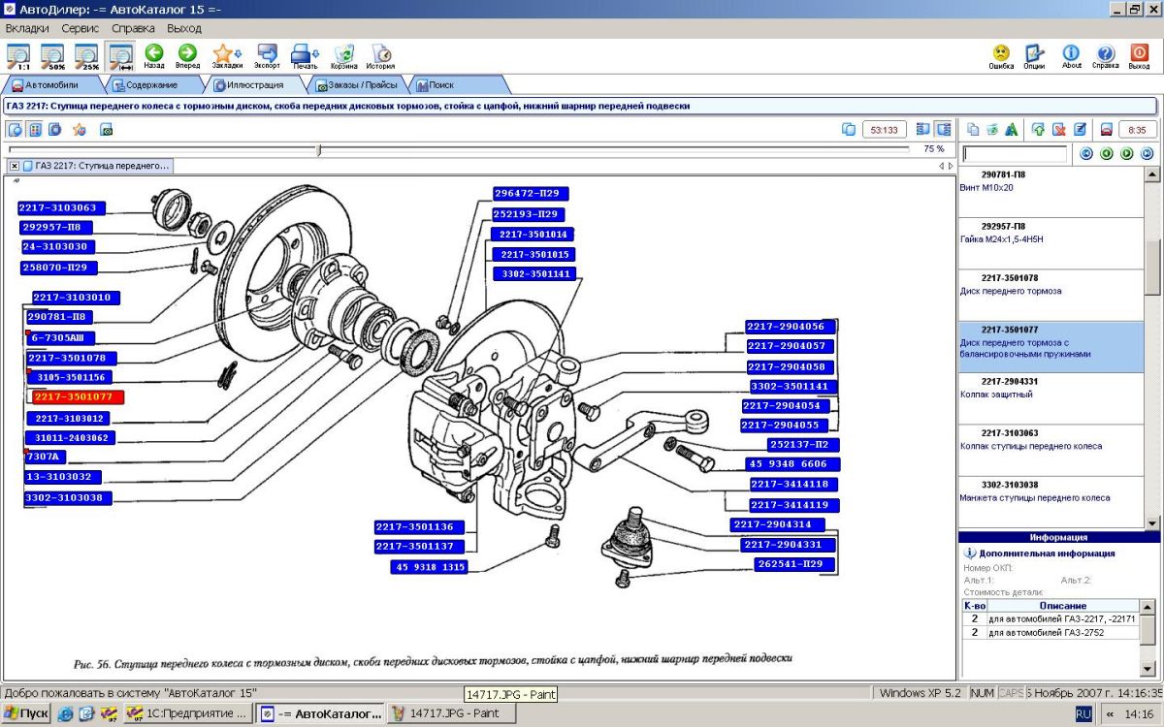Viewport: 1164px width, 727px height.
Task: Select row для автомобилей ГАЗ-2752
Action: point(1051,632)
